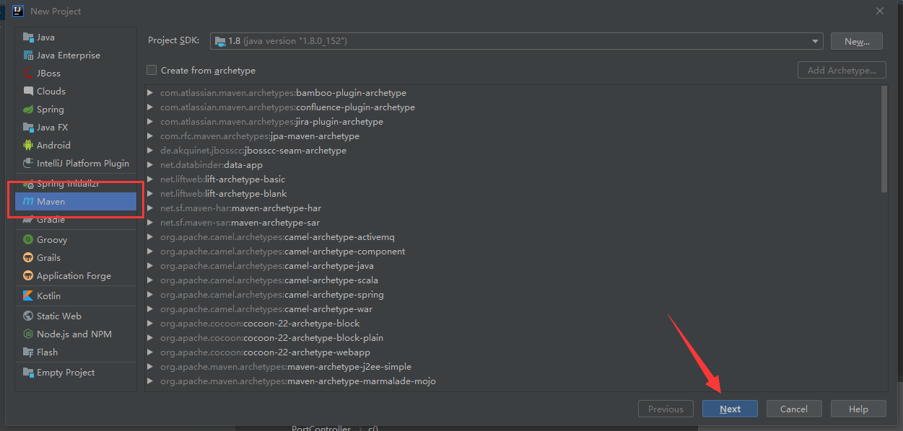Expand jira-plugin-archetype entry
903x431 pixels.
[150, 122]
